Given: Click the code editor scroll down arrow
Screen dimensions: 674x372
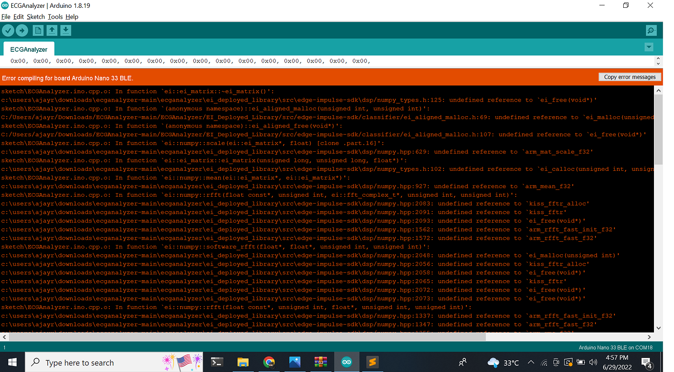Looking at the screenshot, I should tap(658, 64).
